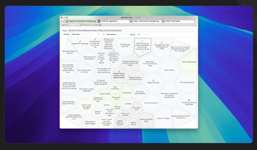Select the Joel Hooks tile

[x=105, y=94]
